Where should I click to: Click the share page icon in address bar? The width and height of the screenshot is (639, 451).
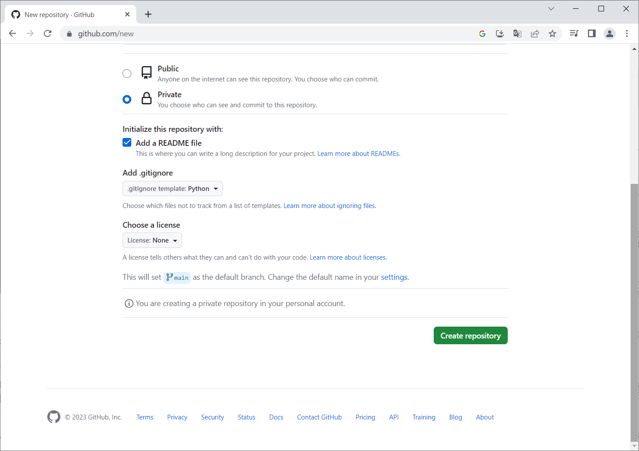click(535, 34)
